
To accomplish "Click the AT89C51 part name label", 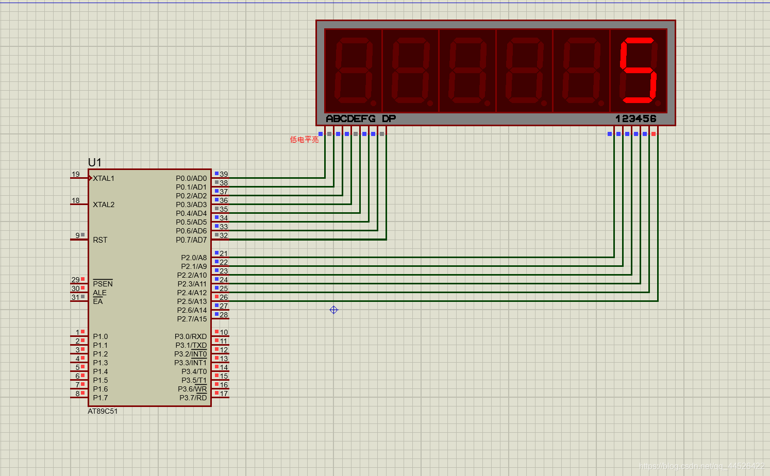I will pos(103,411).
